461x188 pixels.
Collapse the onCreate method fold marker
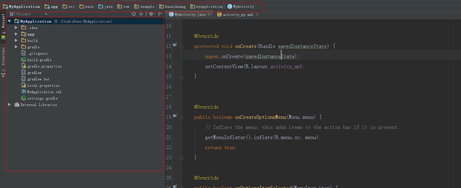pos(181,47)
